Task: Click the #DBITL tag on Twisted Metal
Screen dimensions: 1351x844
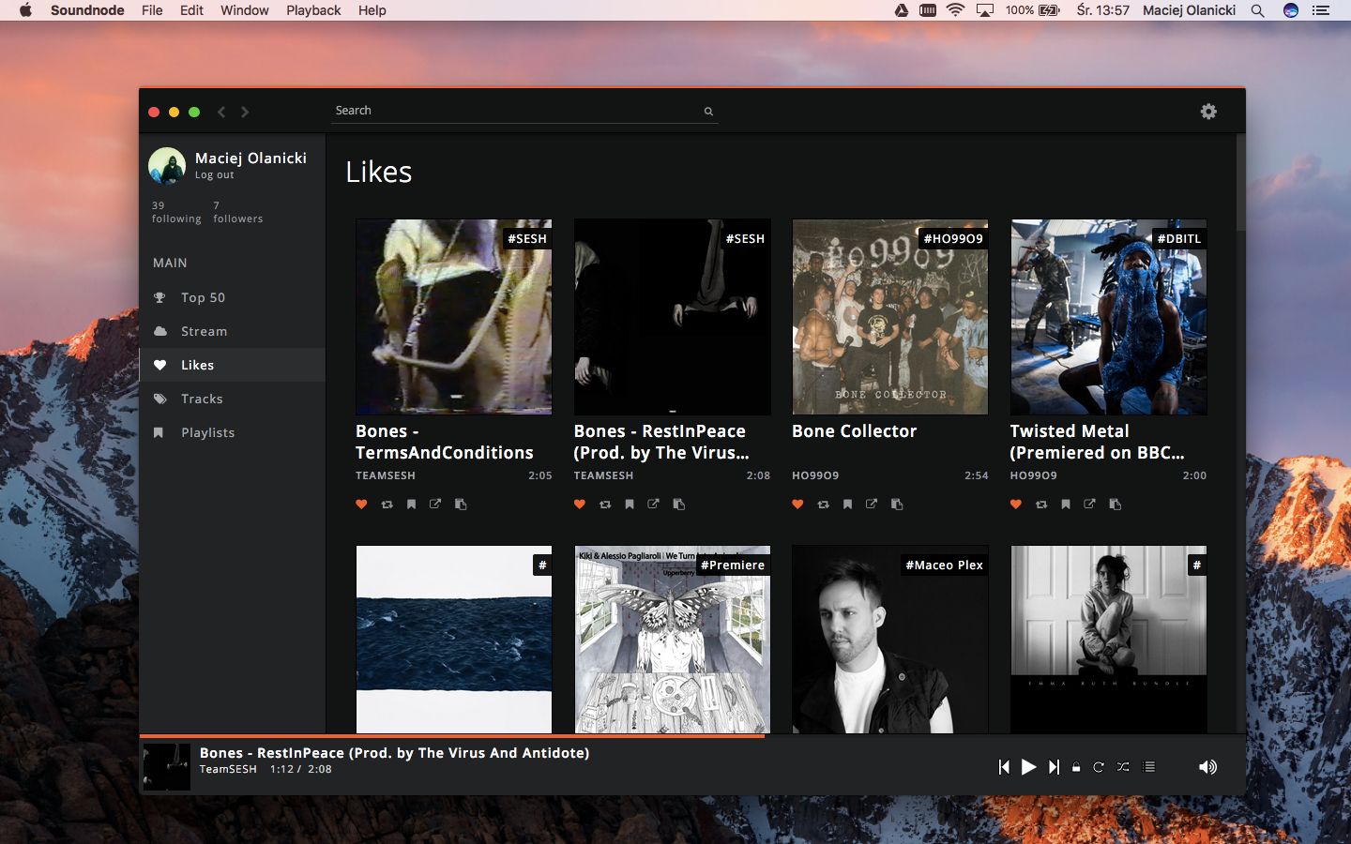Action: (1179, 238)
